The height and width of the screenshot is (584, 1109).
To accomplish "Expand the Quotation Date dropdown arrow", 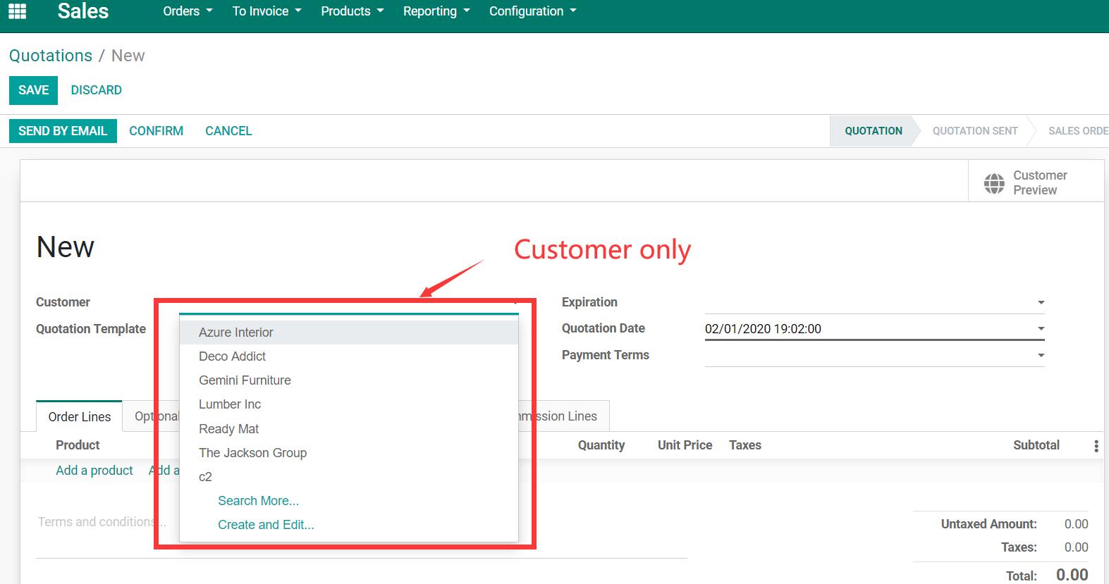I will 1041,329.
